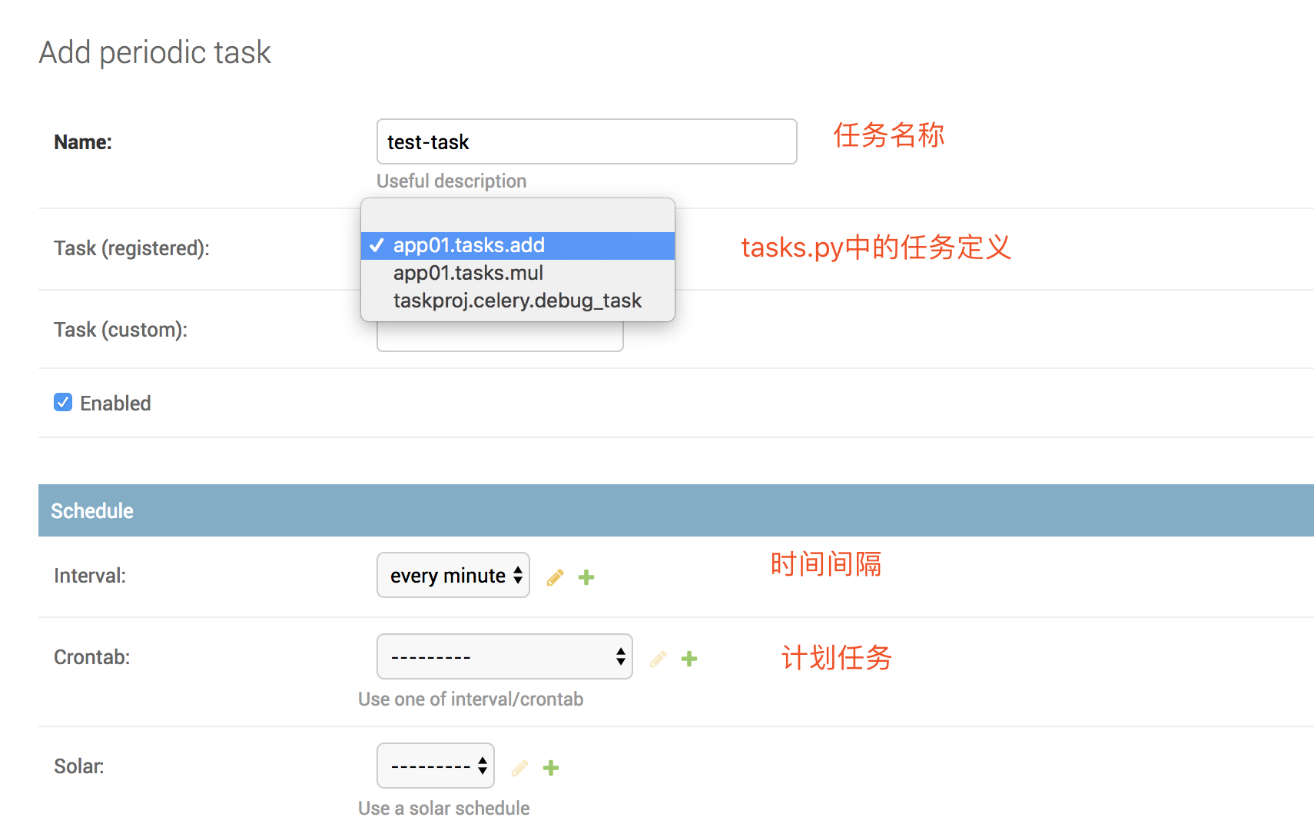
Task: Uncheck the Enabled checkbox
Action: [62, 402]
